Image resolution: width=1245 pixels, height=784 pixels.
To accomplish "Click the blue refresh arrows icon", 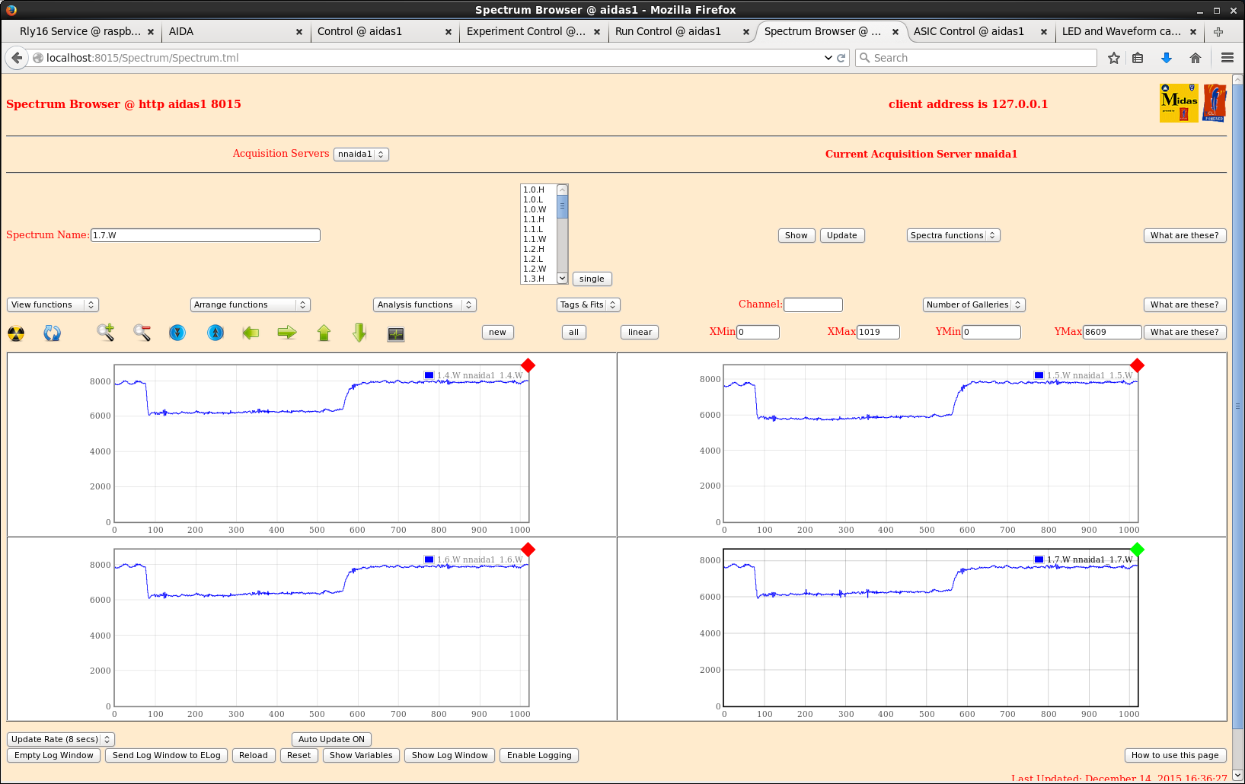I will (x=52, y=333).
